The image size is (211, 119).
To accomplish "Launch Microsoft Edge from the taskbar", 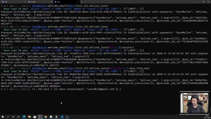I will pos(24,117).
